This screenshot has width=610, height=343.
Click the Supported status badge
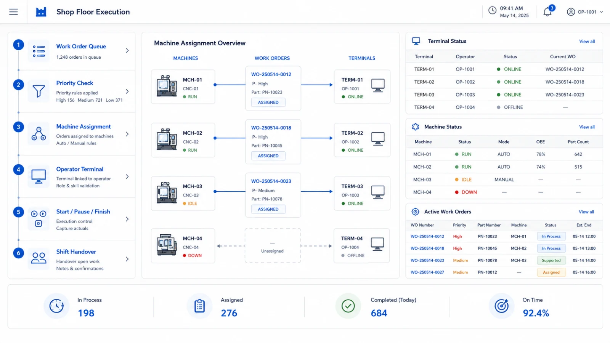(x=551, y=261)
